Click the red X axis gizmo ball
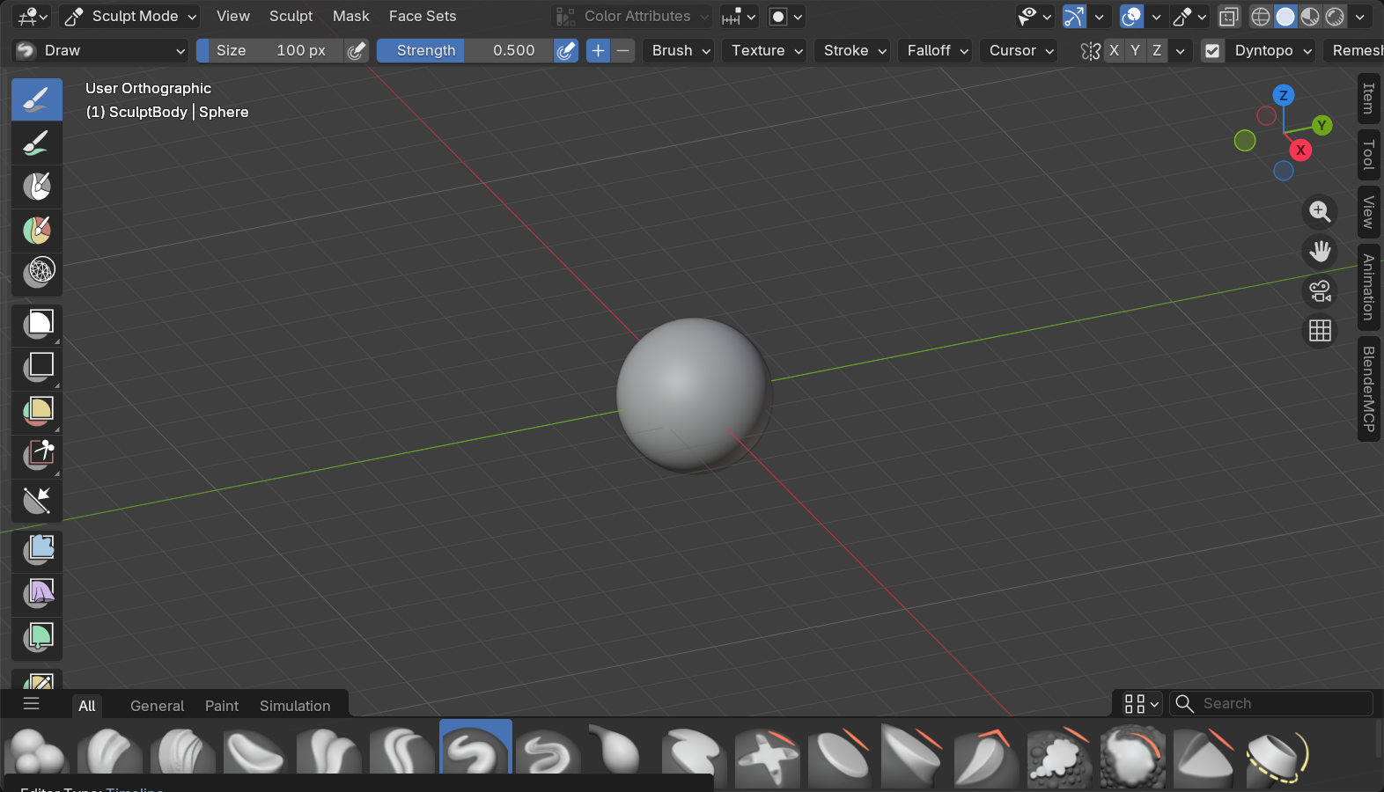This screenshot has height=792, width=1384. point(1300,150)
